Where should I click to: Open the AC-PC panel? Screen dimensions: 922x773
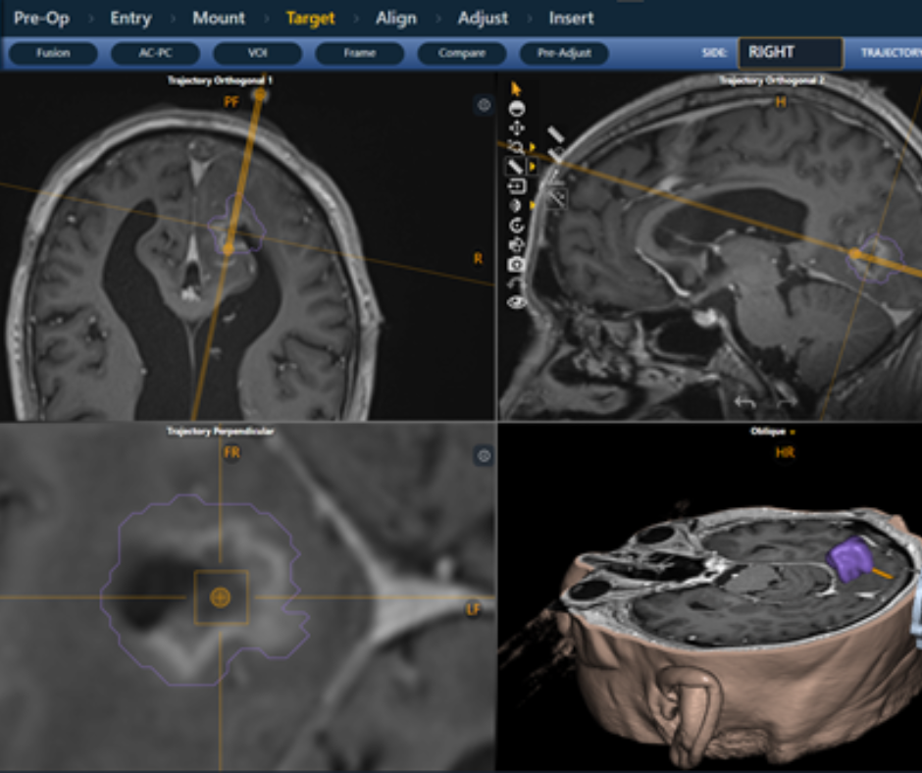coord(157,54)
